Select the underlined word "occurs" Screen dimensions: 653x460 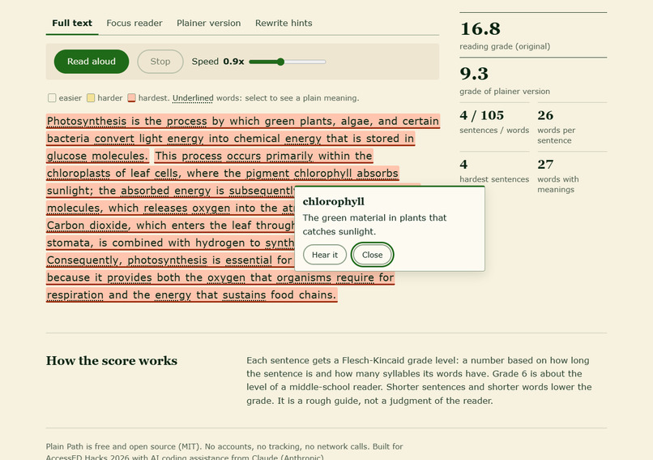point(244,156)
